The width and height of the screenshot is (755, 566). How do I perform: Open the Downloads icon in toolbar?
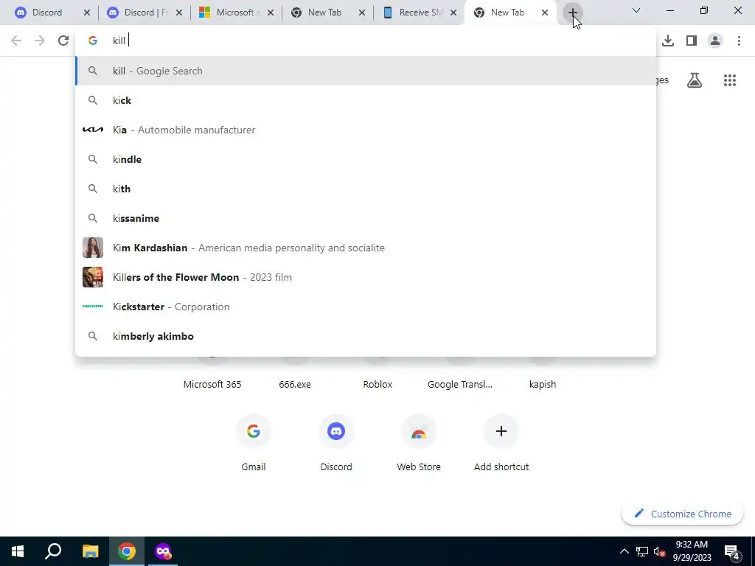point(668,41)
